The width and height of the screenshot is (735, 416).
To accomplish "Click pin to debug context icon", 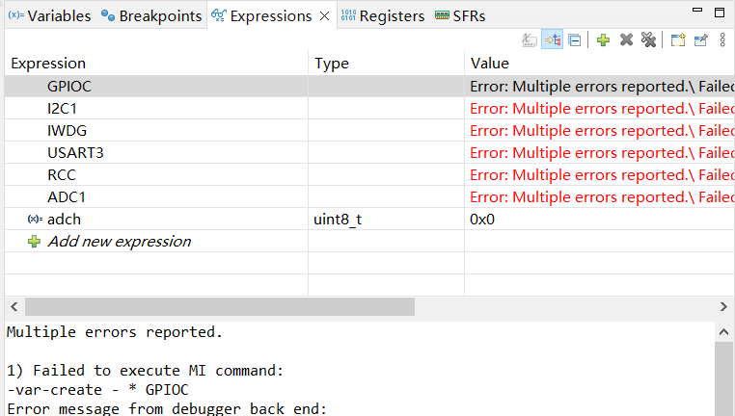I will 701,40.
